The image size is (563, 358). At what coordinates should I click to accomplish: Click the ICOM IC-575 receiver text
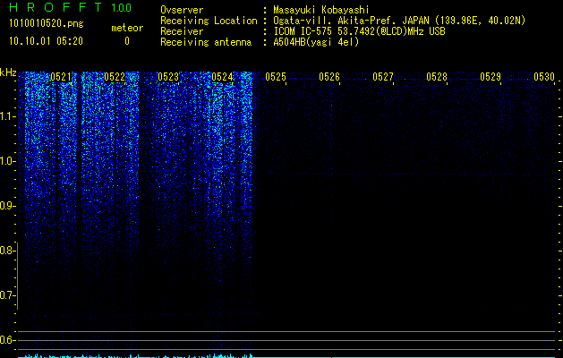(359, 31)
